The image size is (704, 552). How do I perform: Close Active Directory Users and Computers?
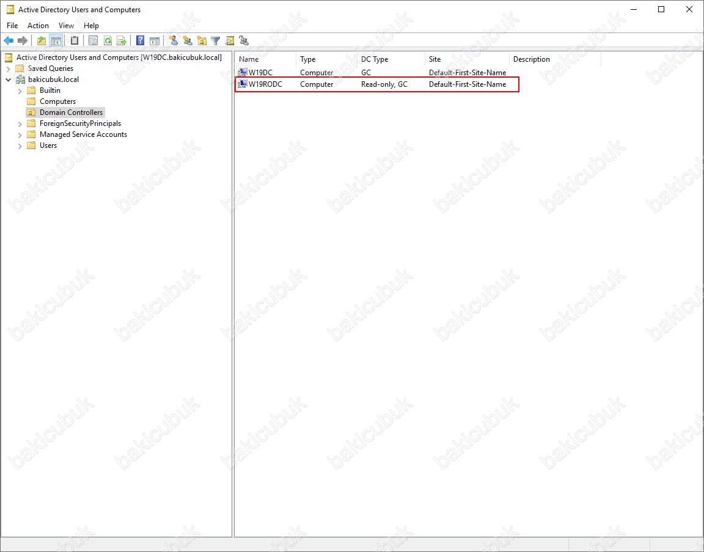(689, 9)
